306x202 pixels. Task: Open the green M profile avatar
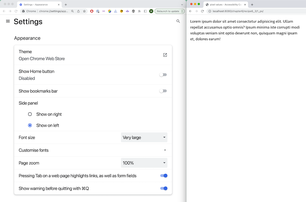(151, 11)
